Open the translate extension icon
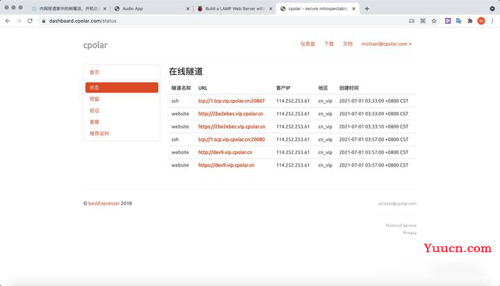Image resolution: width=500 pixels, height=286 pixels. click(x=459, y=21)
